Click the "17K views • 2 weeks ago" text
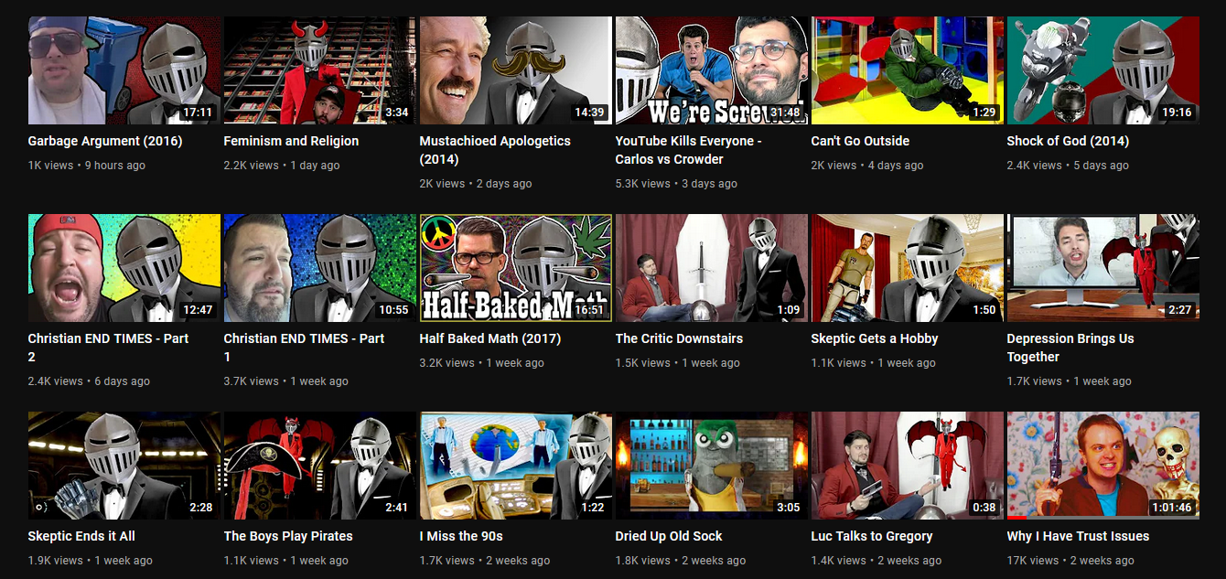This screenshot has height=579, width=1226. [1070, 561]
